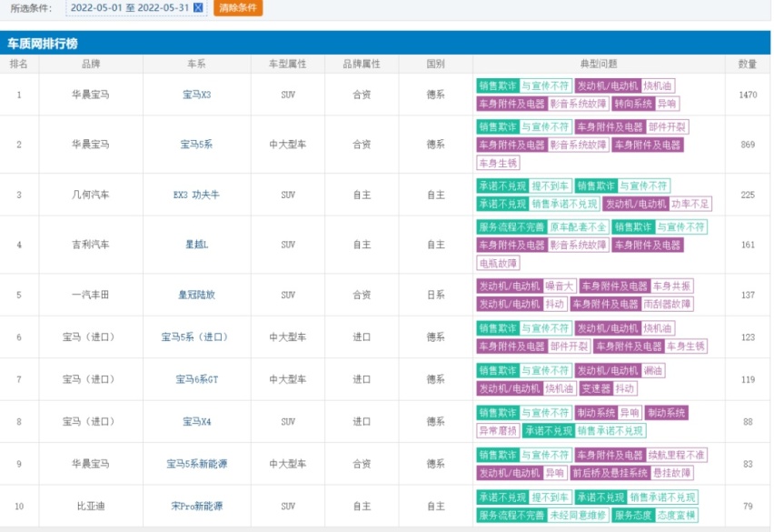
Task: Click the 车身共振 issue tag
Action: (x=671, y=286)
